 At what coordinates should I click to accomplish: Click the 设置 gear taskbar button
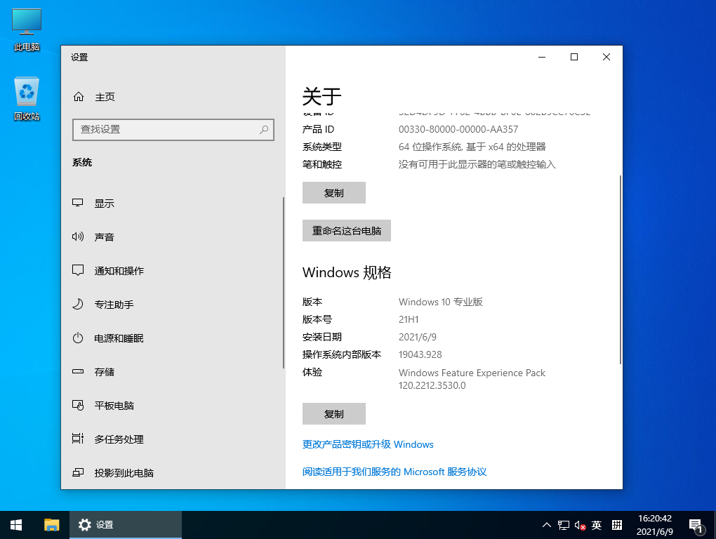(126, 525)
